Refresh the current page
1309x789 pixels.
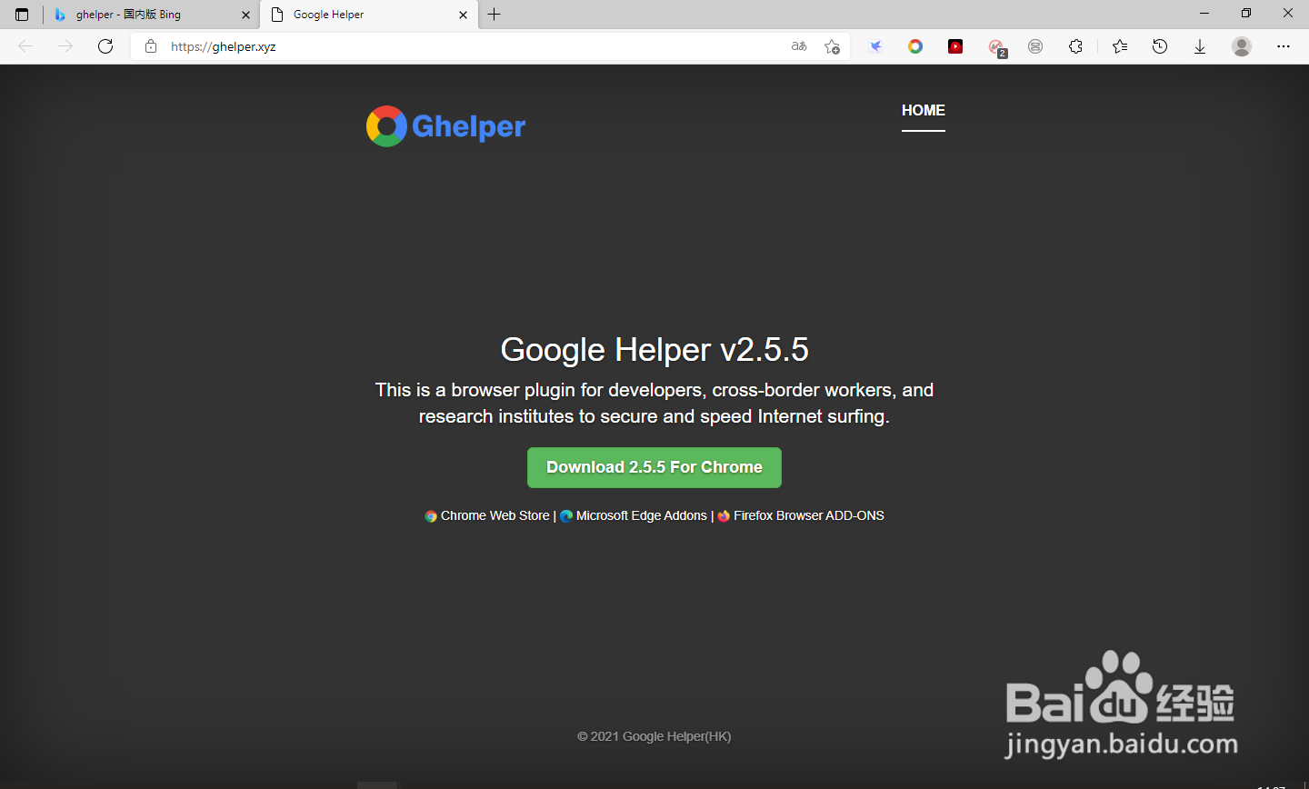[x=105, y=46]
